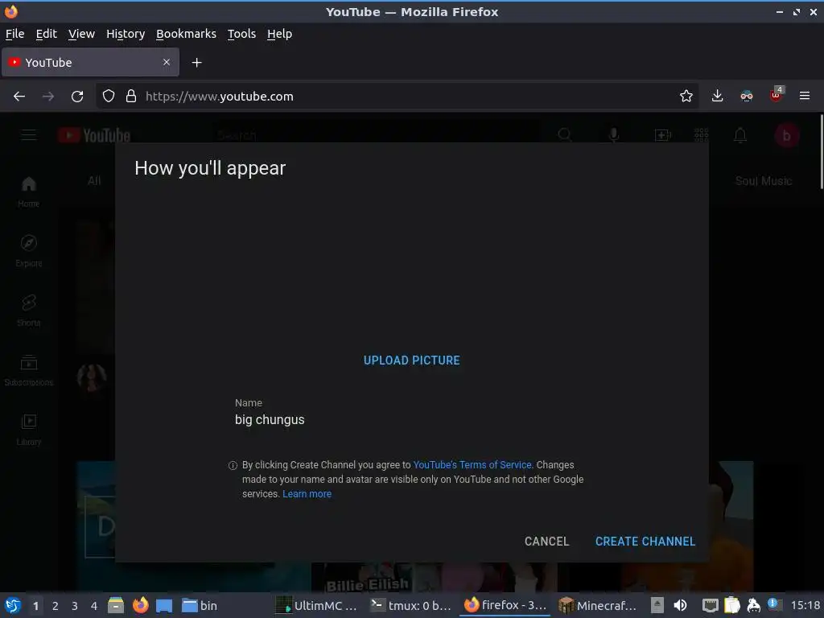Click the info icon beside the terms text
This screenshot has width=824, height=618.
pyautogui.click(x=233, y=466)
